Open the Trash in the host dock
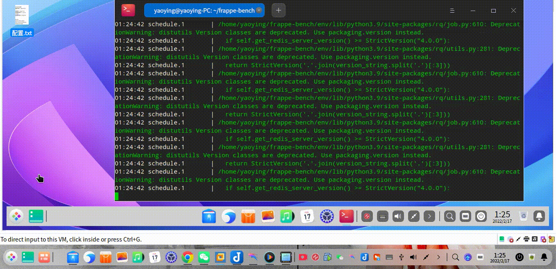 click(x=532, y=257)
